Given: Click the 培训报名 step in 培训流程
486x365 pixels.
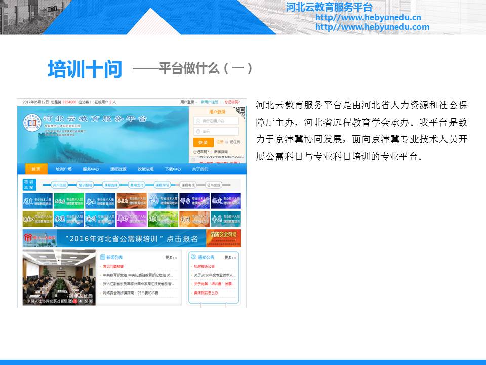Looking at the screenshot, I should pos(85,185).
